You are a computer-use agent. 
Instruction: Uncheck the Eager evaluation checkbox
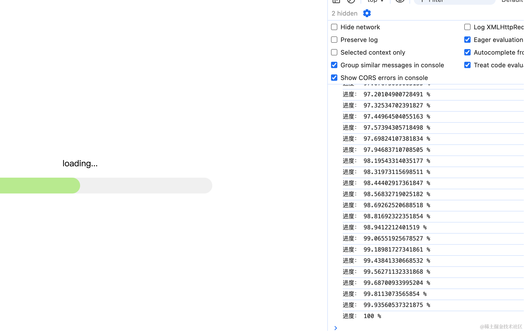[467, 40]
